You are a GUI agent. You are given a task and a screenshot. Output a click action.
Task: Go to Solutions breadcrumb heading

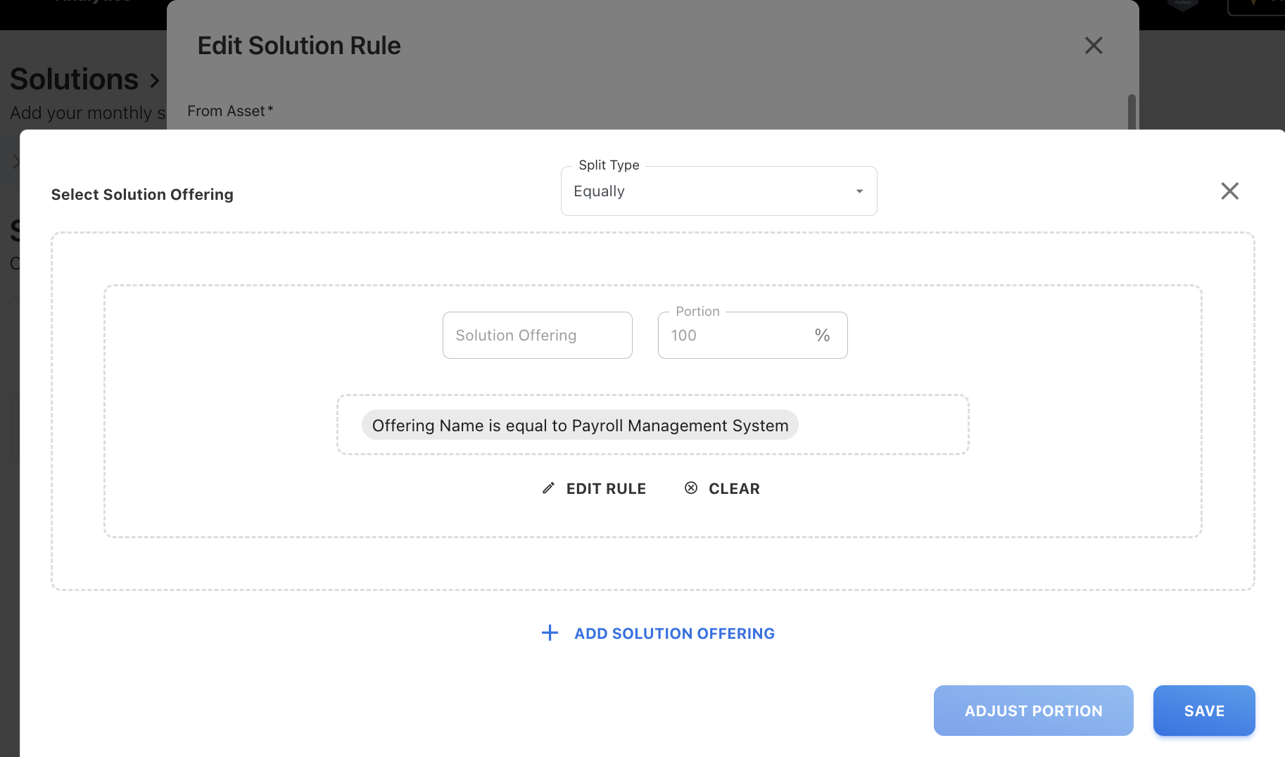[74, 79]
